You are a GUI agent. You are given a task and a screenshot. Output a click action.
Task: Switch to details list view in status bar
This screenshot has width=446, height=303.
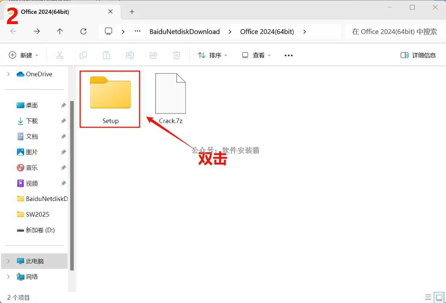[428, 296]
